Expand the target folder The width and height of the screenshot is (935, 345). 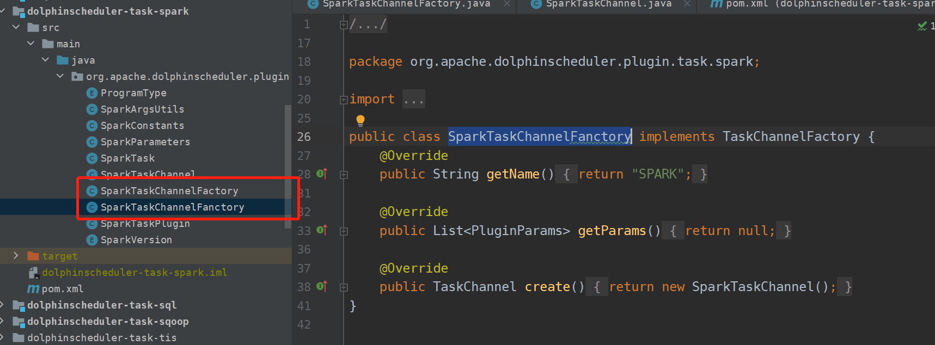(x=16, y=255)
